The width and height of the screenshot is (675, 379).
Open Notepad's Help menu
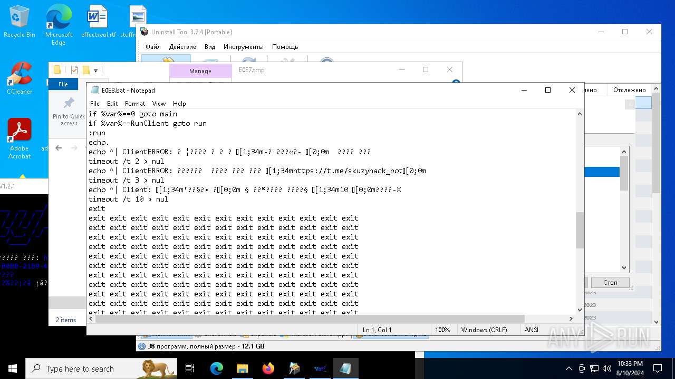(179, 104)
